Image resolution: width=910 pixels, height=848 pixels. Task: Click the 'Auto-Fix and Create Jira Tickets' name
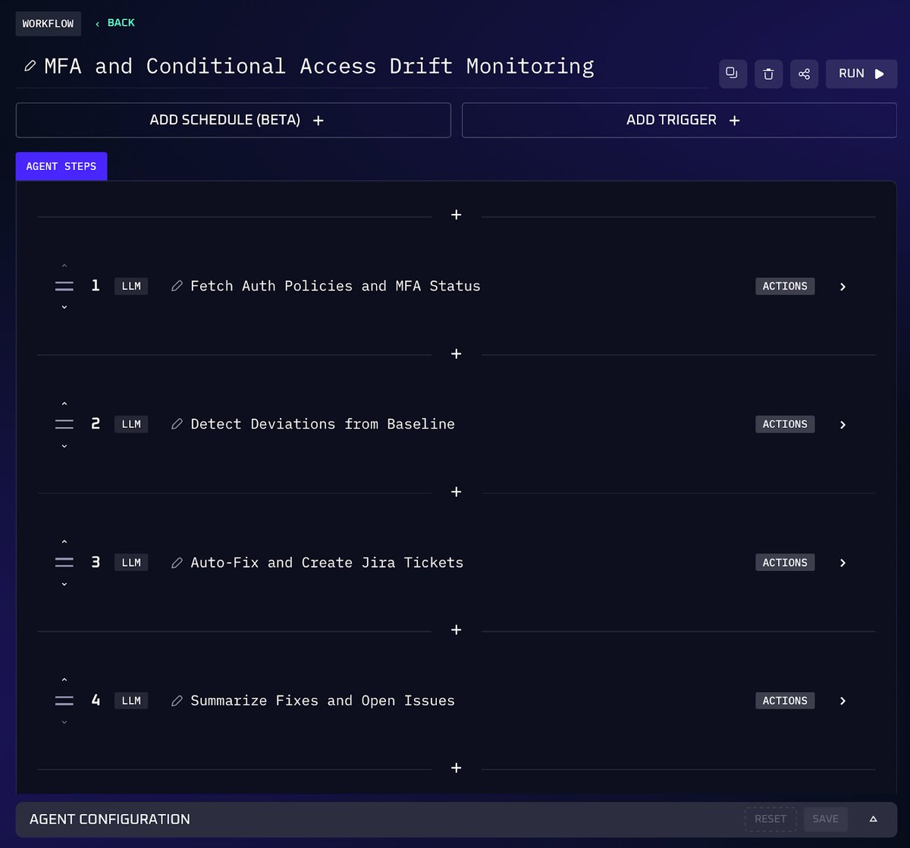pyautogui.click(x=327, y=563)
